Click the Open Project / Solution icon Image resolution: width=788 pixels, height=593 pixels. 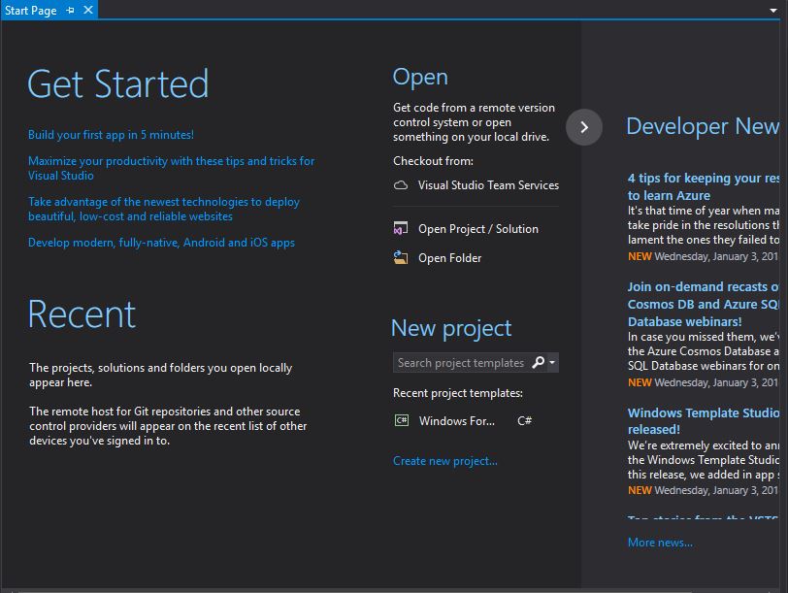point(401,229)
